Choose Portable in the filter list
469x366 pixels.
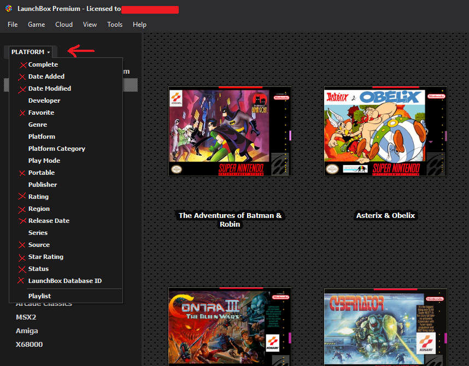click(x=66, y=173)
